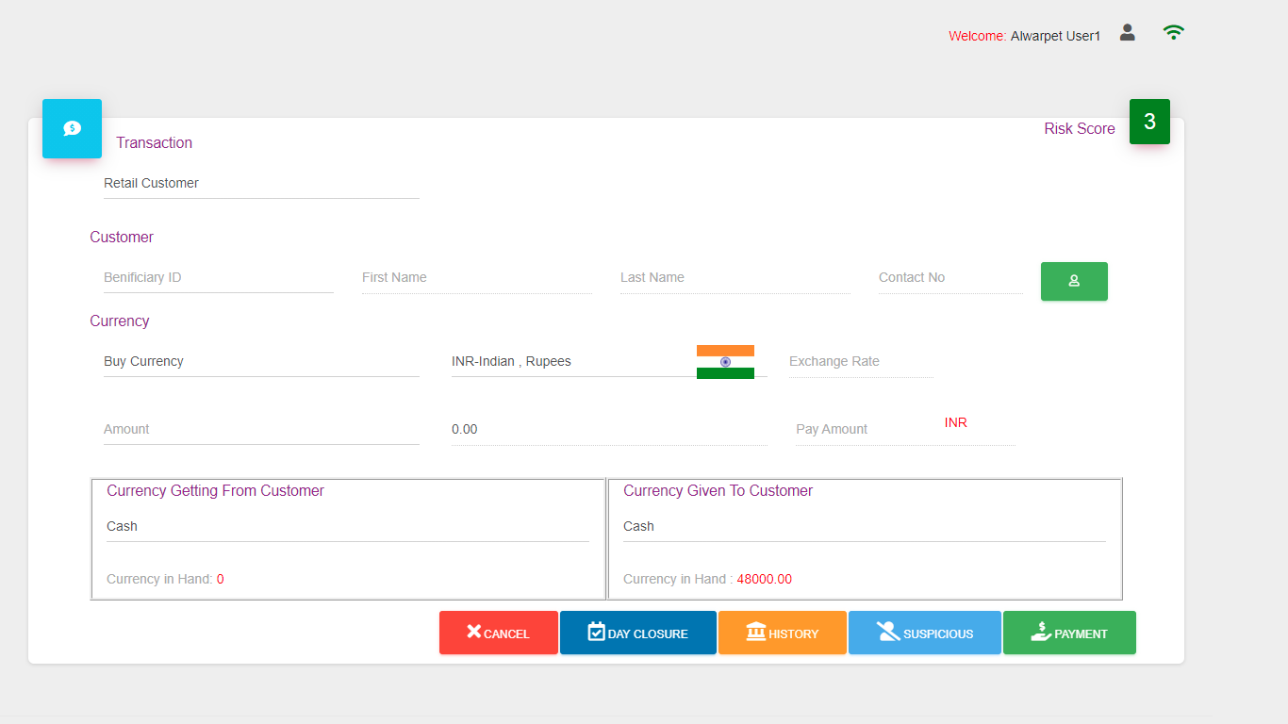Select the Currency Getting From Customer heading
Viewport: 1288px width, 724px height.
[215, 490]
